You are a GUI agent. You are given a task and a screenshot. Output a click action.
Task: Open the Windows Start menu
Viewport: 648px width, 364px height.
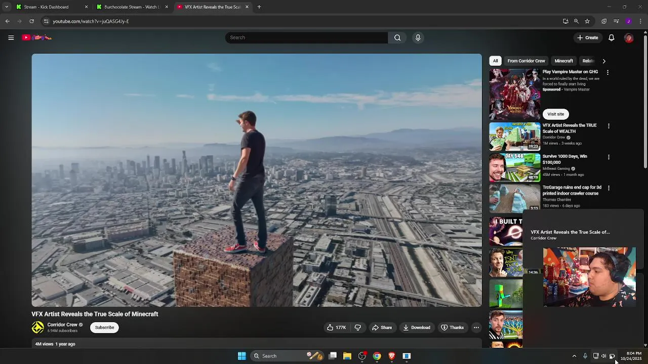pos(241,356)
